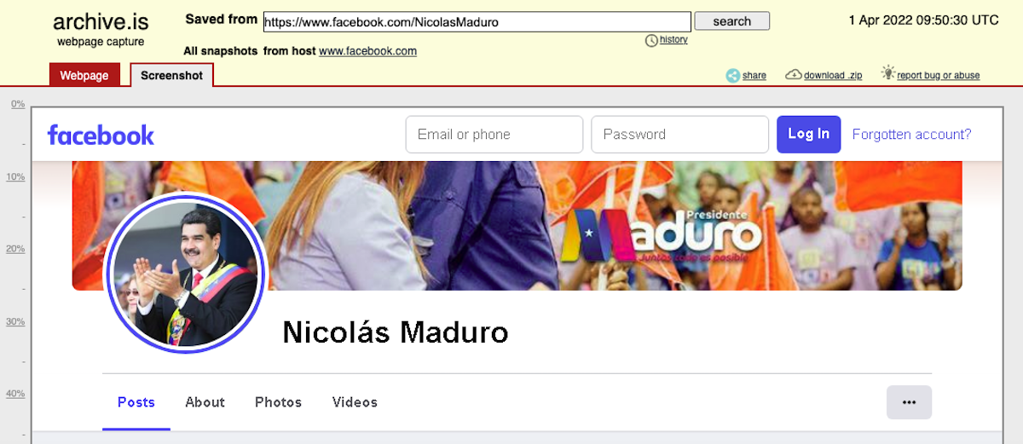Focus the saved-from URL field
The width and height of the screenshot is (1023, 444).
click(x=477, y=22)
